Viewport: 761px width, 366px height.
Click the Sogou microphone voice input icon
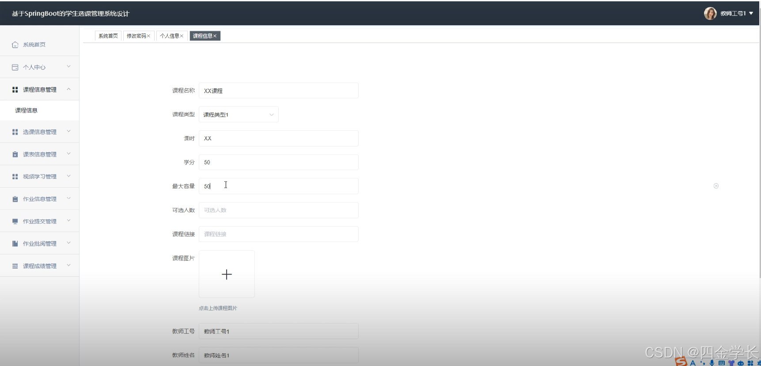[x=712, y=363]
